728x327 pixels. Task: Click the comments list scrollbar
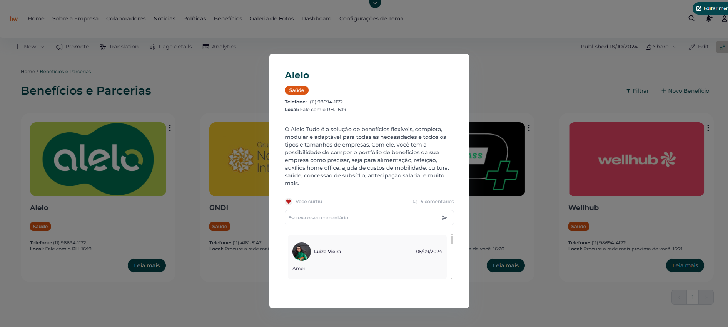point(452,240)
